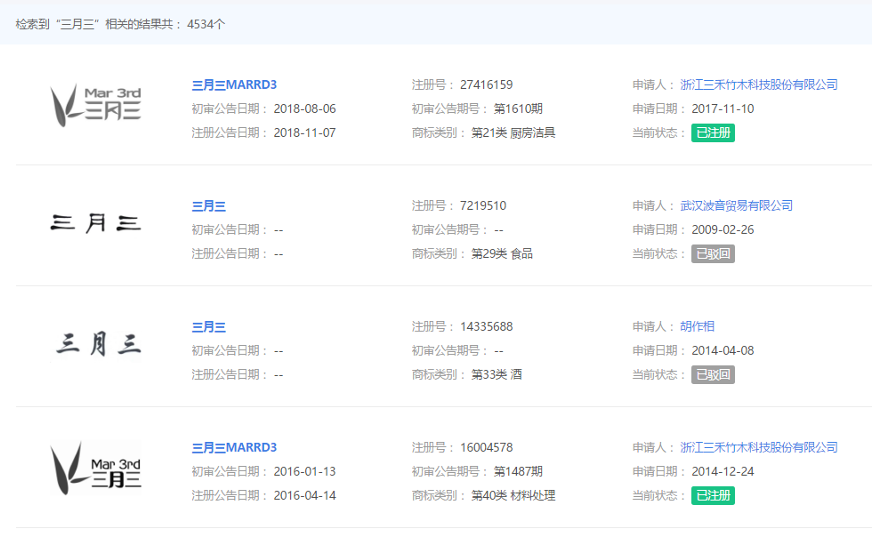
Task: Click the Mar 3rd logo thumbnail of registration 16004578
Action: coord(96,468)
